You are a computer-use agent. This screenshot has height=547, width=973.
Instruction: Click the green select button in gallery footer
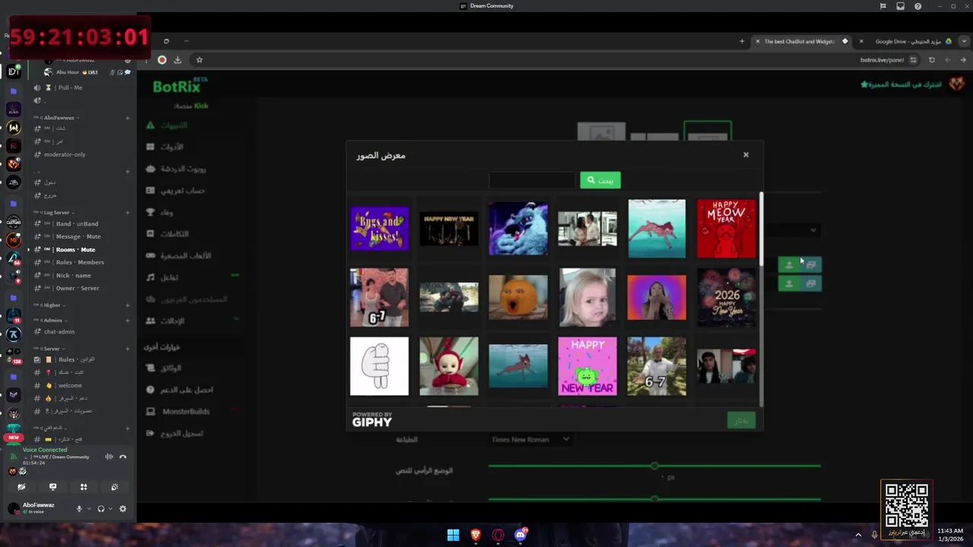(x=741, y=420)
